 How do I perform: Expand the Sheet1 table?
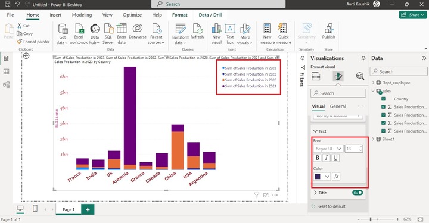pos(373,139)
